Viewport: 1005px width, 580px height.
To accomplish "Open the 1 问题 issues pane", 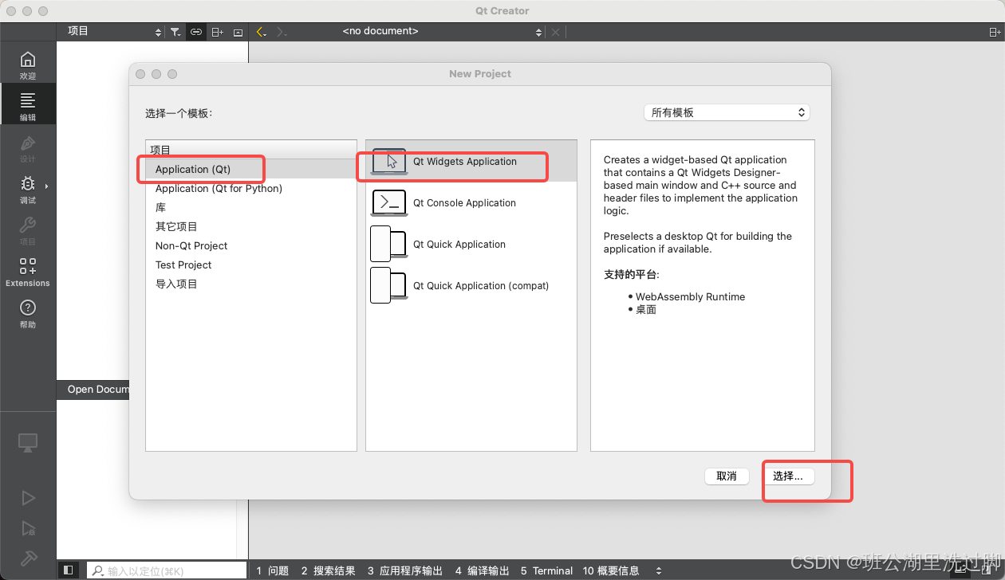I will 273,570.
